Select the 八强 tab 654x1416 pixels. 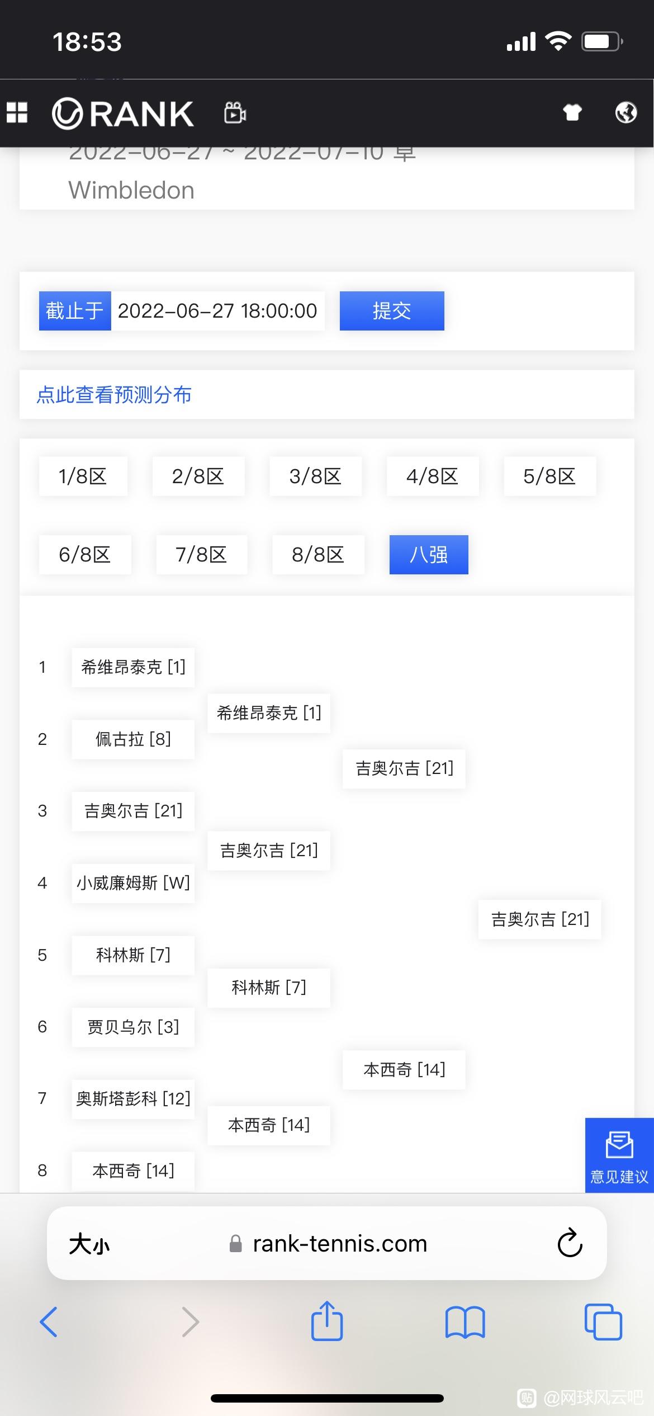pos(429,555)
